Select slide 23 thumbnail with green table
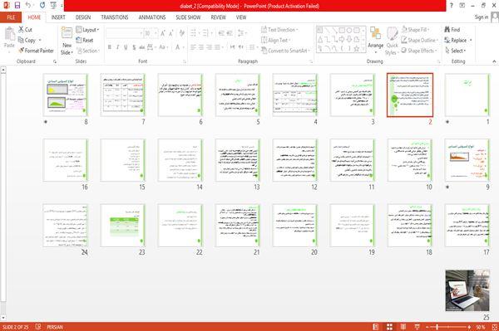The height and width of the screenshot is (331, 499). point(123,226)
